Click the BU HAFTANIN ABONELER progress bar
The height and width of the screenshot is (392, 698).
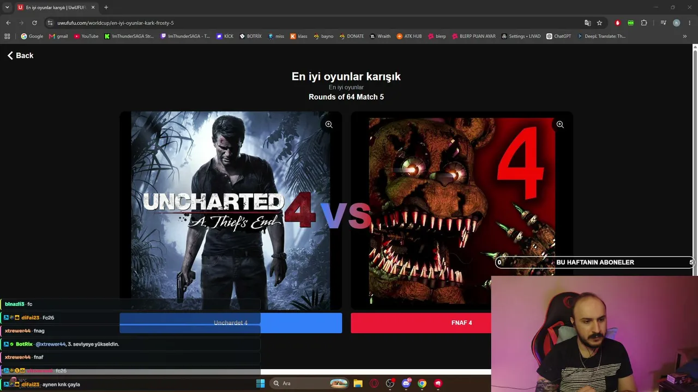pos(594,262)
